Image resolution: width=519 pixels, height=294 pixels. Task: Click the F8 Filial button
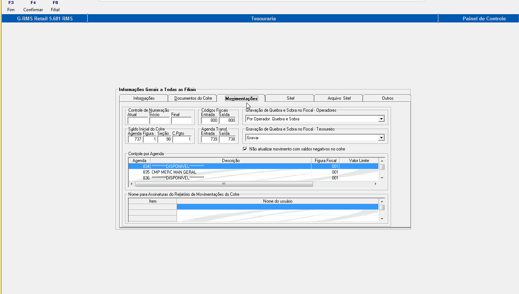click(55, 6)
